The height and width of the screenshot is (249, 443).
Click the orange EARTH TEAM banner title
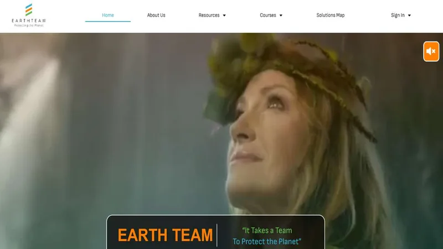tap(165, 235)
